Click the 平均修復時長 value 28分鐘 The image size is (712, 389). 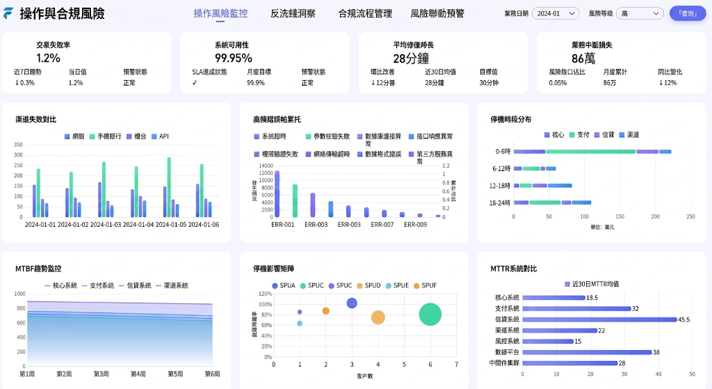click(x=411, y=58)
